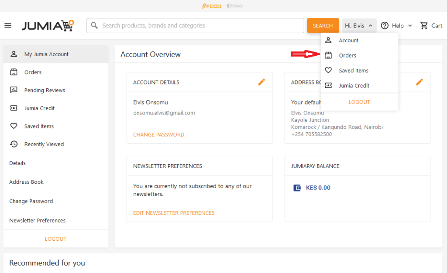Screen dimensions: 447x273
Task: Click the NEWSLETTER PREFERENCES card title
Action: tap(167, 166)
